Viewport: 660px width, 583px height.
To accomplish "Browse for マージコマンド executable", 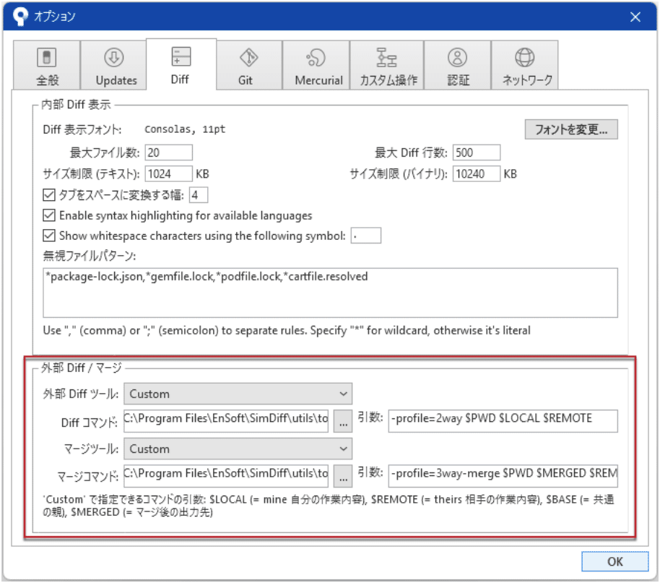I will pyautogui.click(x=343, y=476).
